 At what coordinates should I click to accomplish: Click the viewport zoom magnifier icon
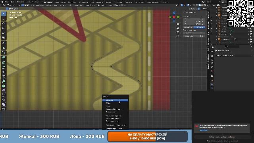click(178, 24)
